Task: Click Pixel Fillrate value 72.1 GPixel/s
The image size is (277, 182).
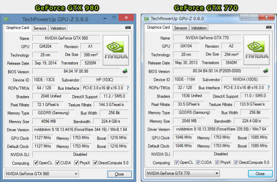Action: [x=48, y=105]
